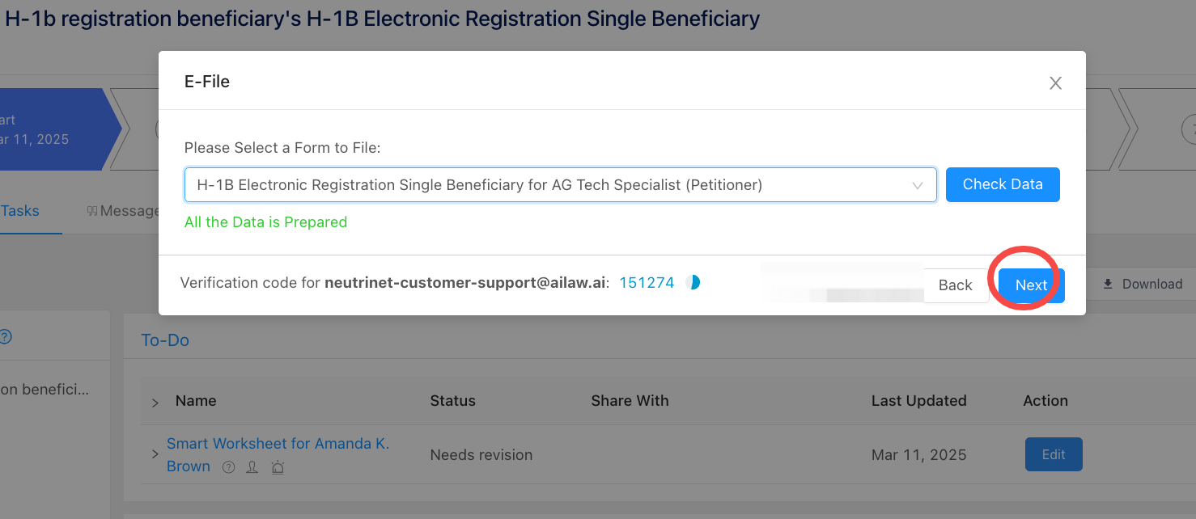This screenshot has width=1196, height=519.
Task: Click the verification countdown timer icon
Action: coord(693,283)
